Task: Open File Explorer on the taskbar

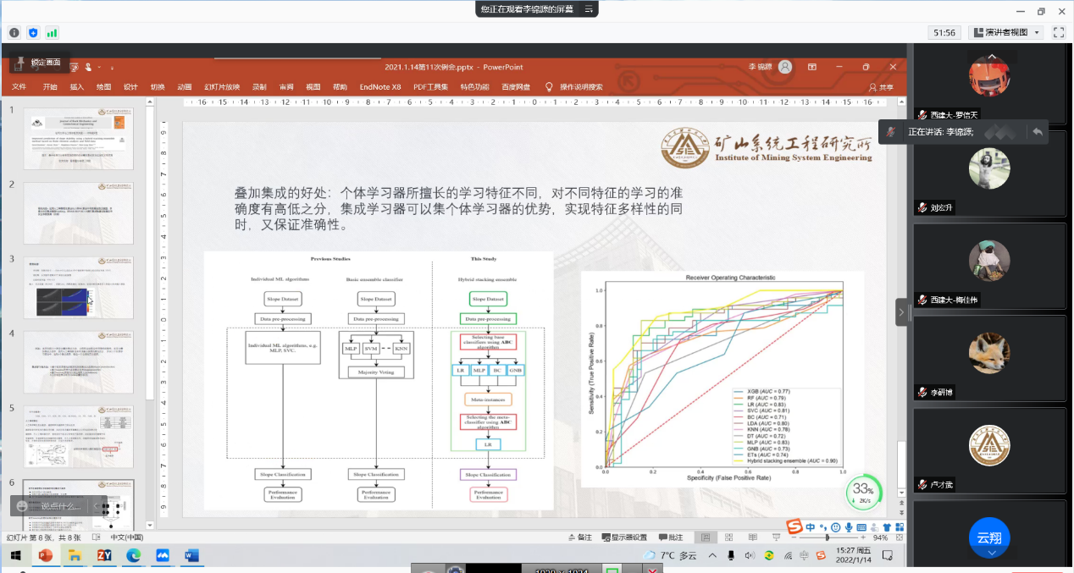Action: [x=75, y=556]
